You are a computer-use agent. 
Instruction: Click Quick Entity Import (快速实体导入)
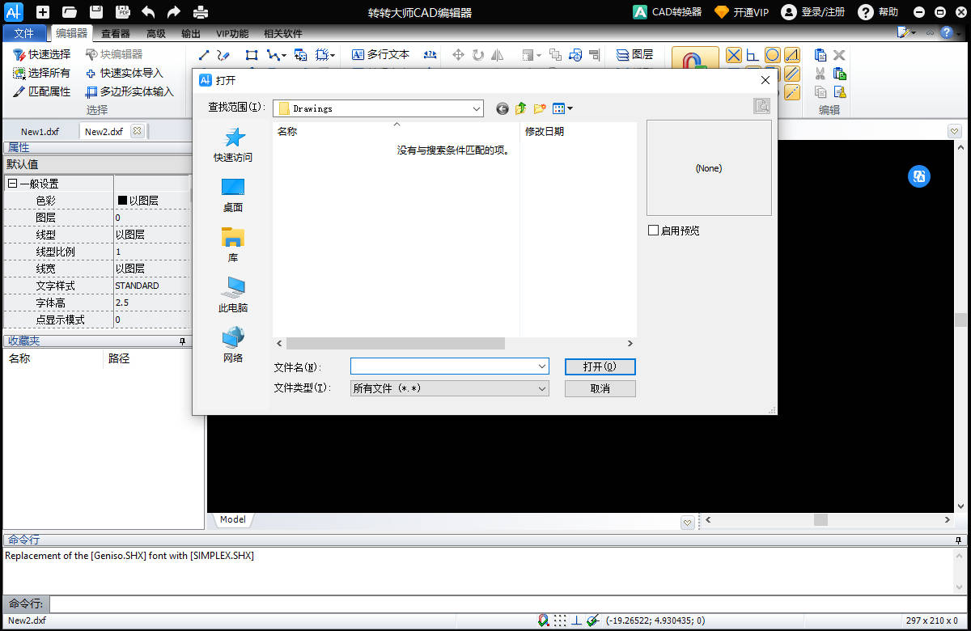pos(125,73)
